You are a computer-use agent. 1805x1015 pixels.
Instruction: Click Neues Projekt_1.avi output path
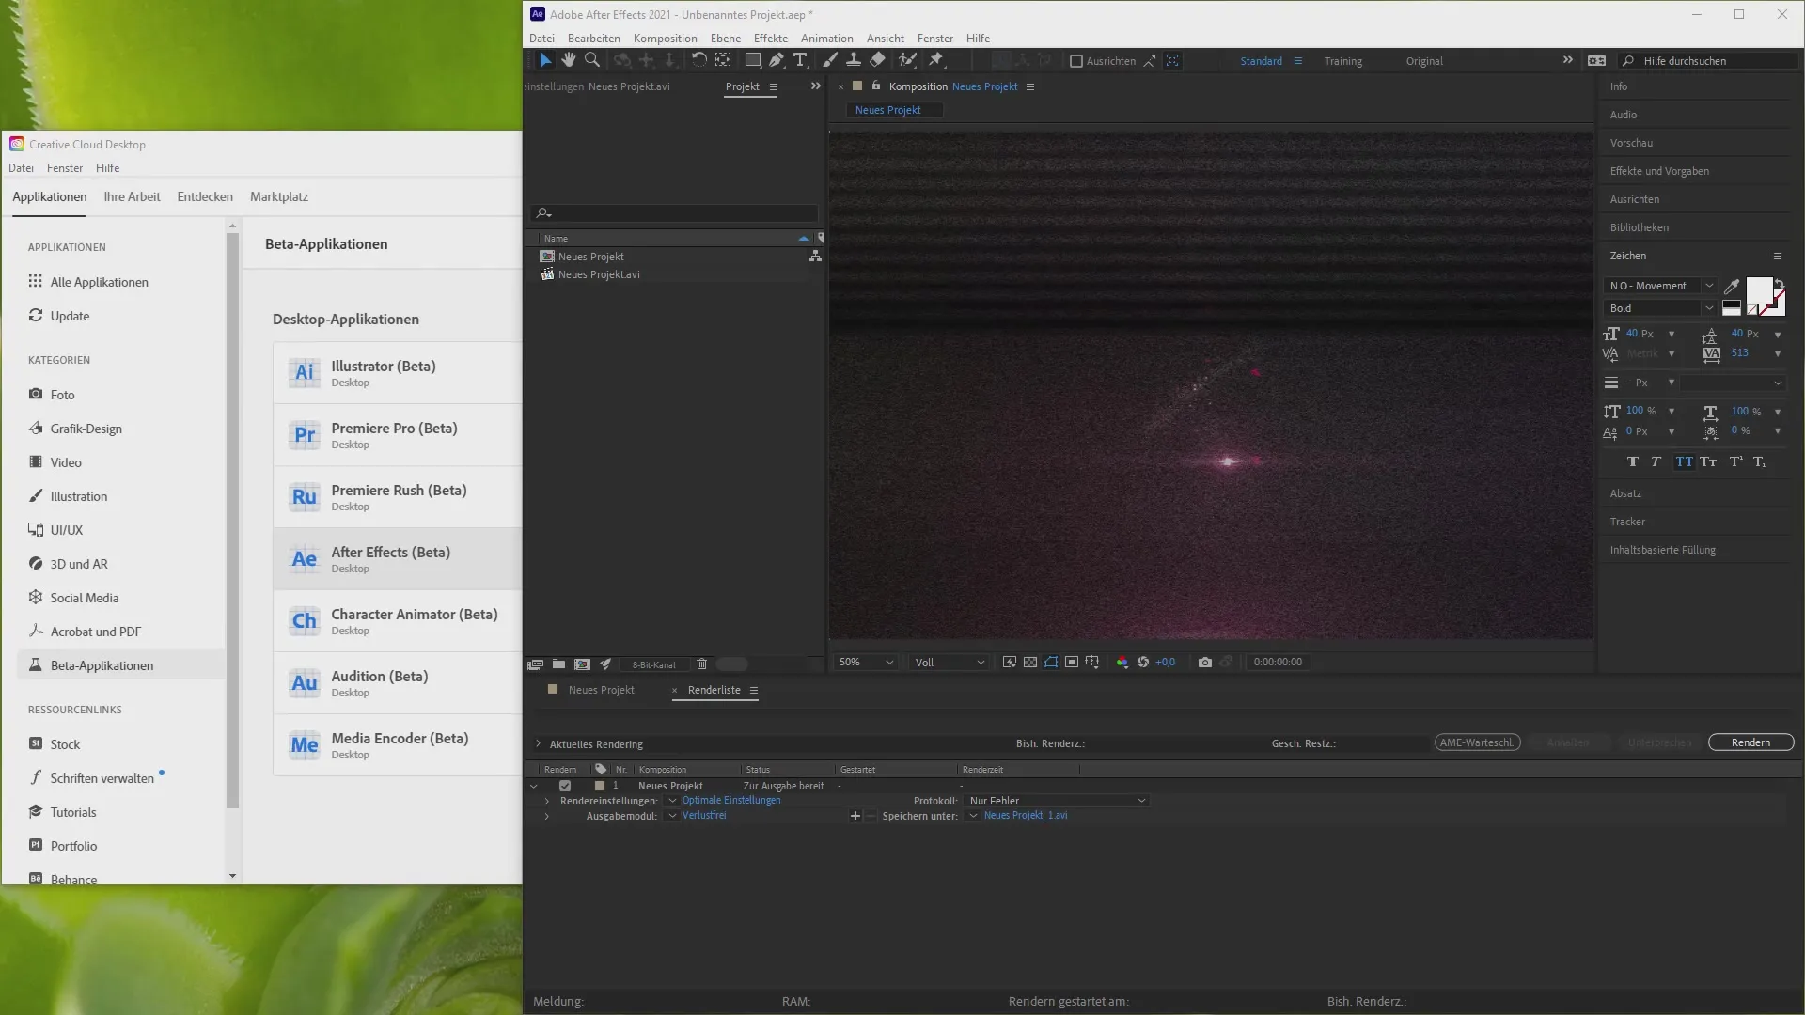tap(1026, 816)
